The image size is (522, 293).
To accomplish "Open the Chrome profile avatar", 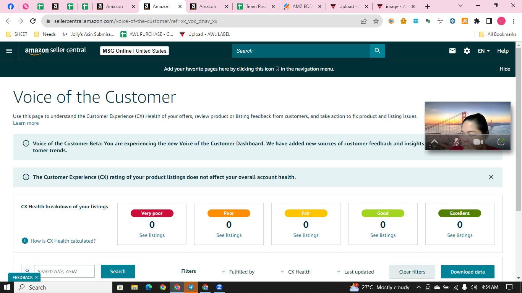I will [x=501, y=21].
